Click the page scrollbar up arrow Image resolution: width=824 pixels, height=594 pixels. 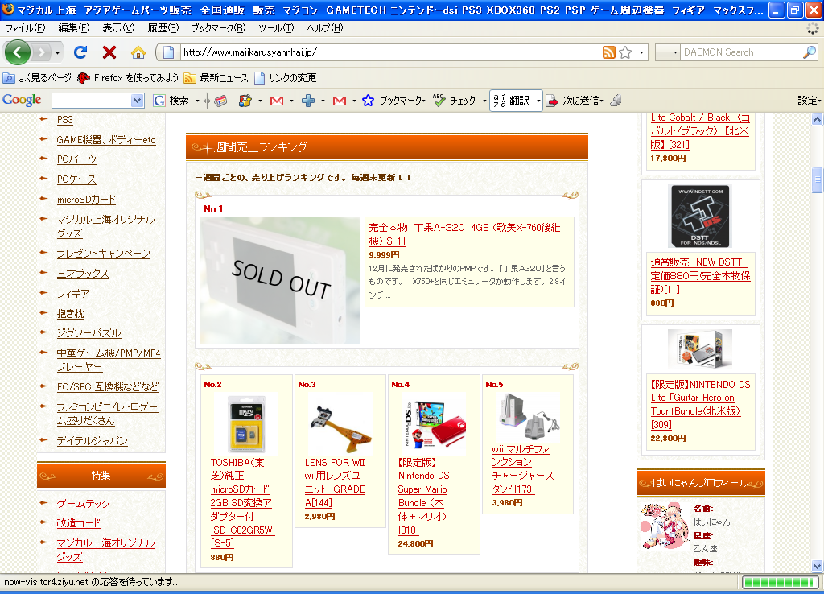(x=817, y=120)
